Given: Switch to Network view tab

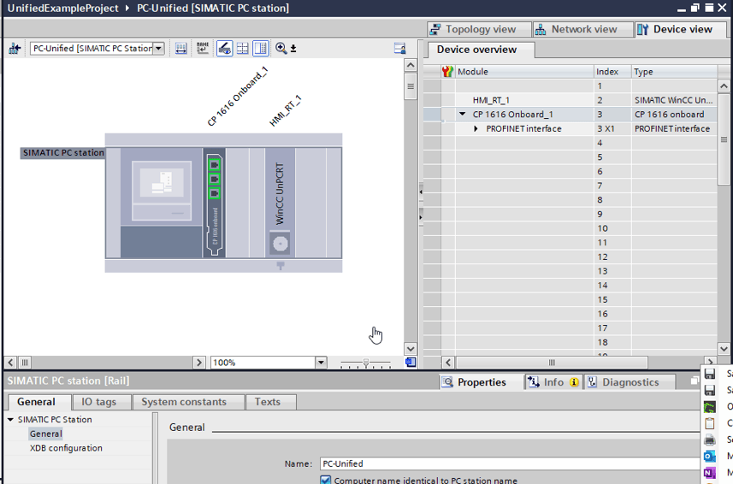Looking at the screenshot, I should coord(583,29).
